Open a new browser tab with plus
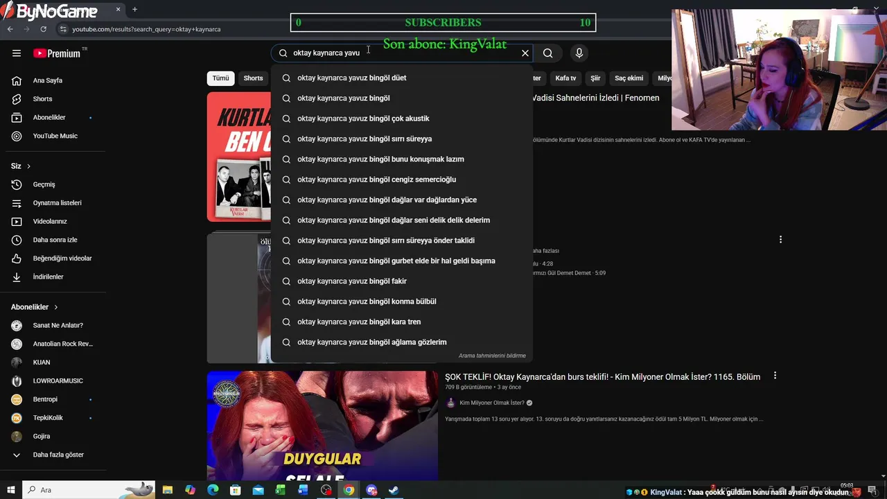Screen dimensions: 887x499 (x=134, y=9)
